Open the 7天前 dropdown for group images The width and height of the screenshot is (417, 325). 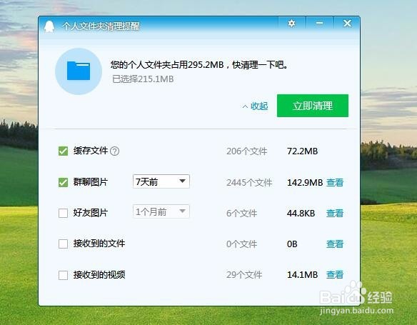point(161,181)
